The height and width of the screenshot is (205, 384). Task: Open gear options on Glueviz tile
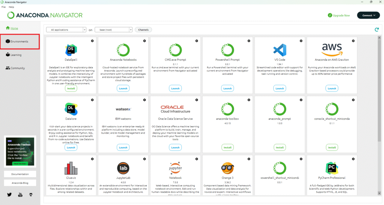(x=92, y=159)
